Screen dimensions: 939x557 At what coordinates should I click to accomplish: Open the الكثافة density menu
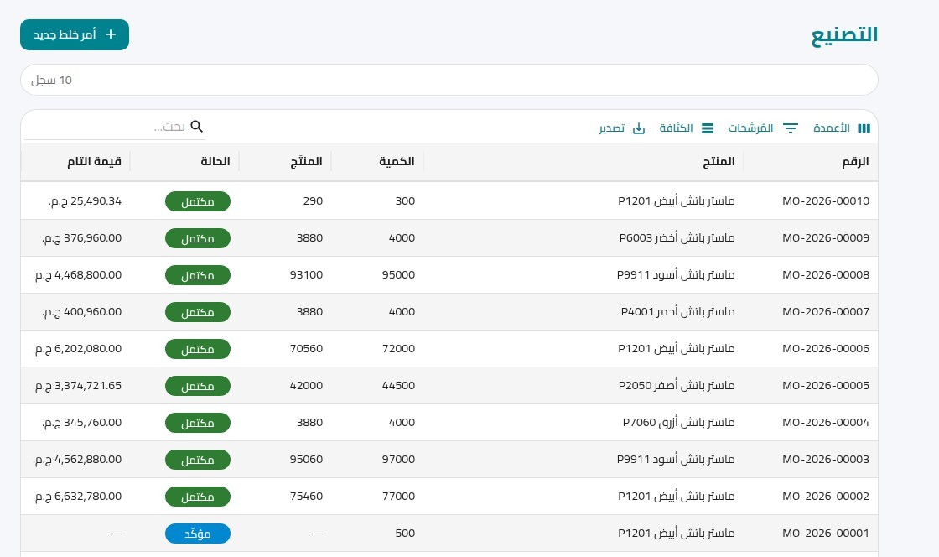pyautogui.click(x=687, y=128)
